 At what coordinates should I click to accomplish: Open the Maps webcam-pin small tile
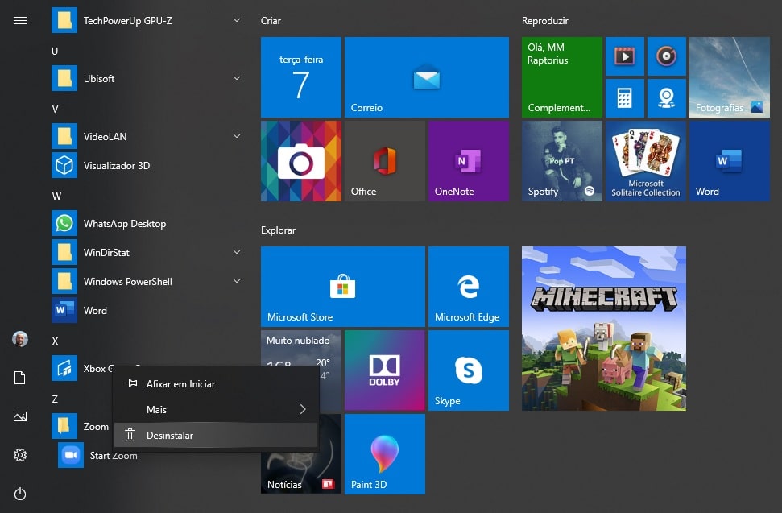[667, 98]
